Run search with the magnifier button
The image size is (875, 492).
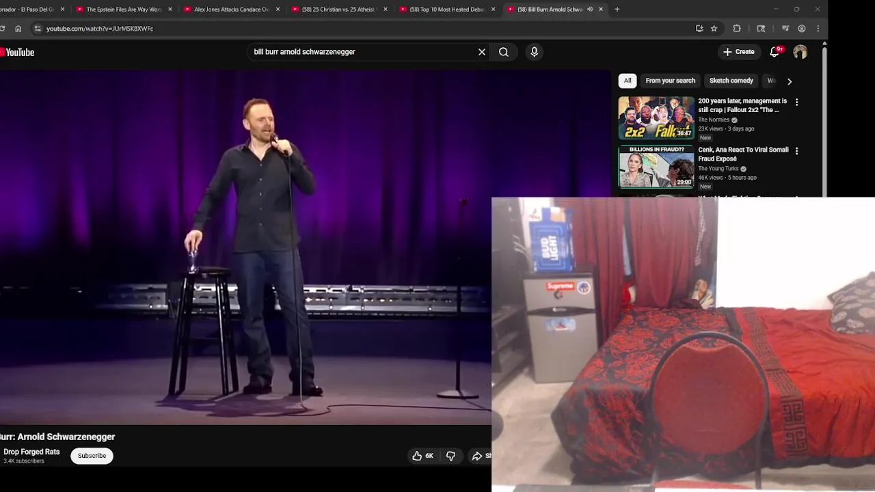[504, 52]
